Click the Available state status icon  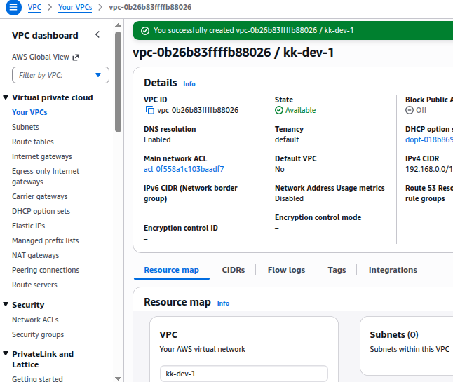[279, 110]
